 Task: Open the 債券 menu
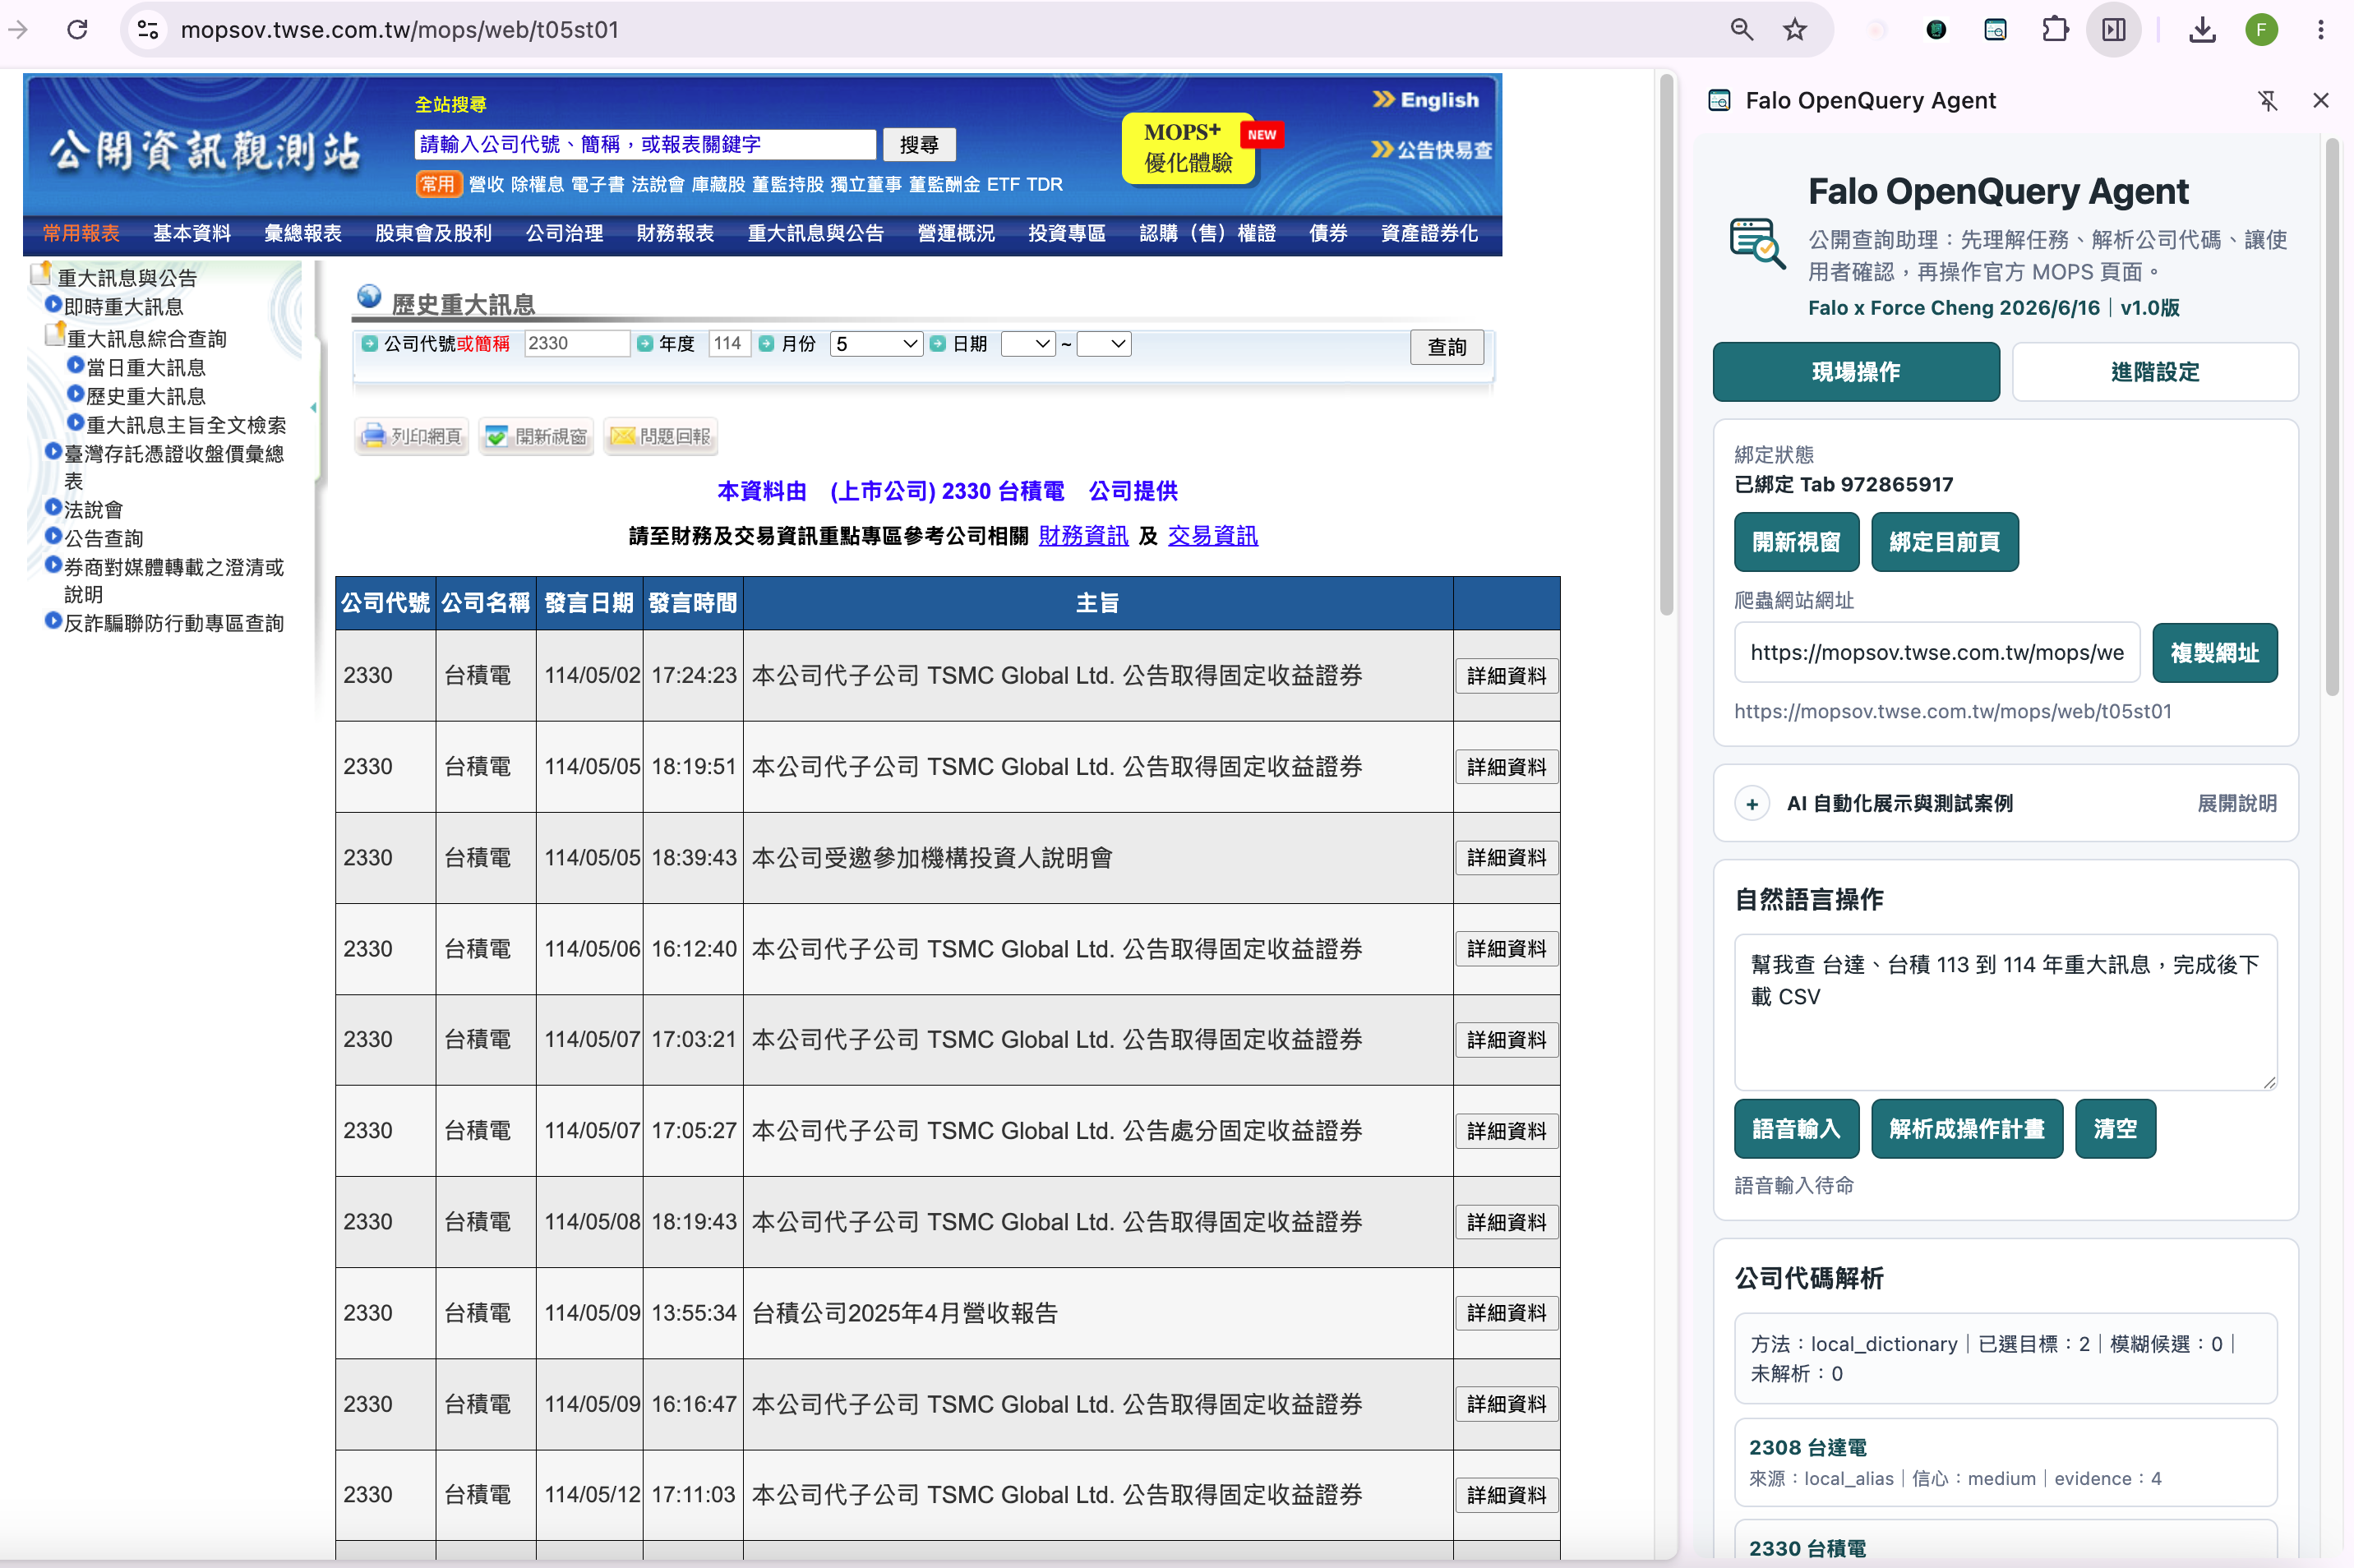click(x=1328, y=234)
